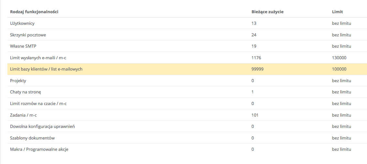Click the 130000 limit value
The width and height of the screenshot is (367, 164).
[339, 58]
